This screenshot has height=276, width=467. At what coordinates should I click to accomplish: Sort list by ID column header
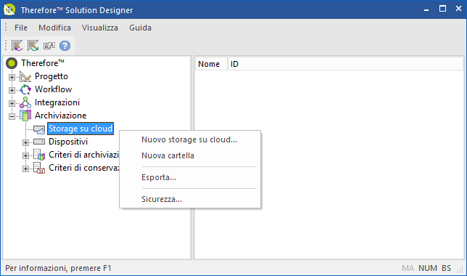click(x=345, y=64)
